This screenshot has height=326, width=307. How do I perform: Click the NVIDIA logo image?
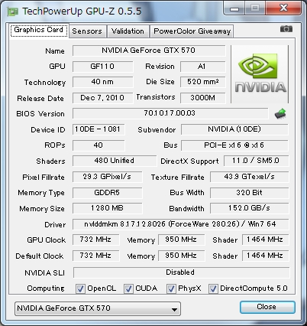(260, 74)
